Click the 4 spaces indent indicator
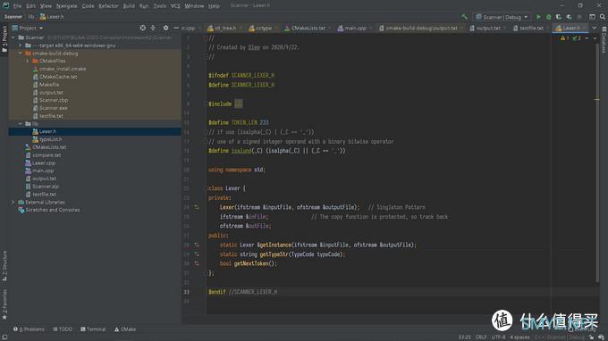 coord(519,337)
